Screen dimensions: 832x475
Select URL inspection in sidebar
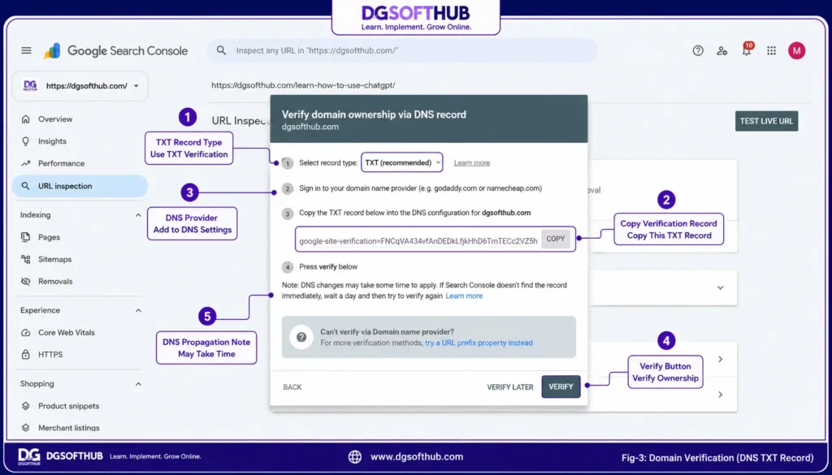pyautogui.click(x=80, y=186)
